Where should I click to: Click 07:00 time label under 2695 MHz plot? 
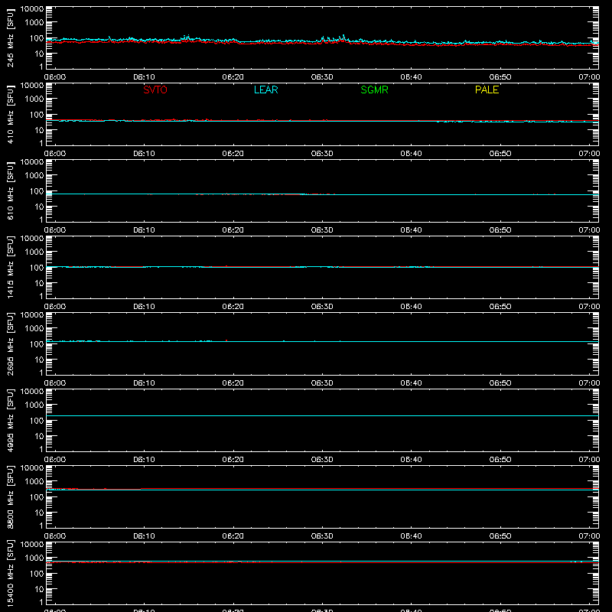coord(589,383)
